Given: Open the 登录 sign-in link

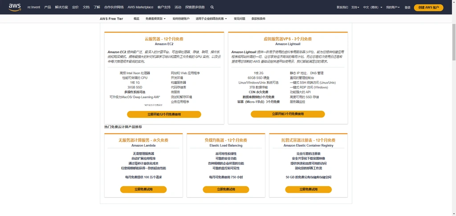Looking at the screenshot, I should pos(407,7).
